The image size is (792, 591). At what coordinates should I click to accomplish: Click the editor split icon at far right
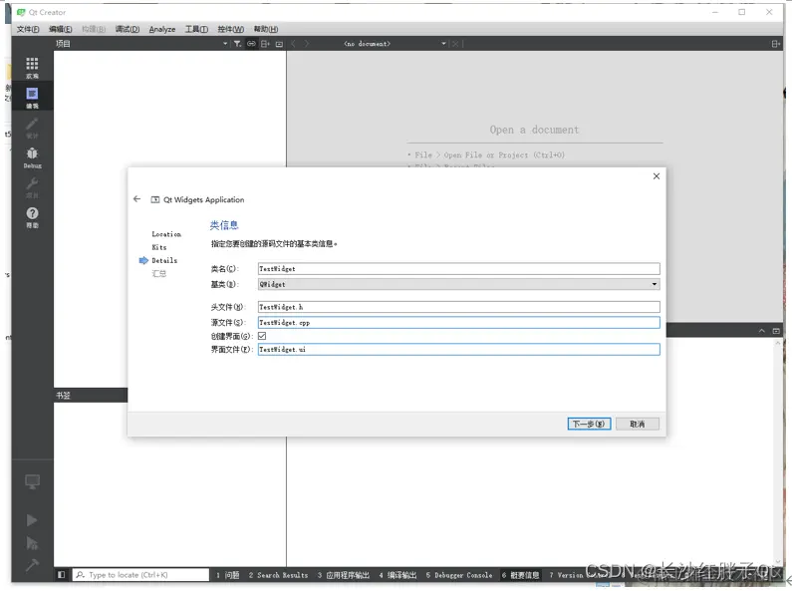pyautogui.click(x=776, y=44)
